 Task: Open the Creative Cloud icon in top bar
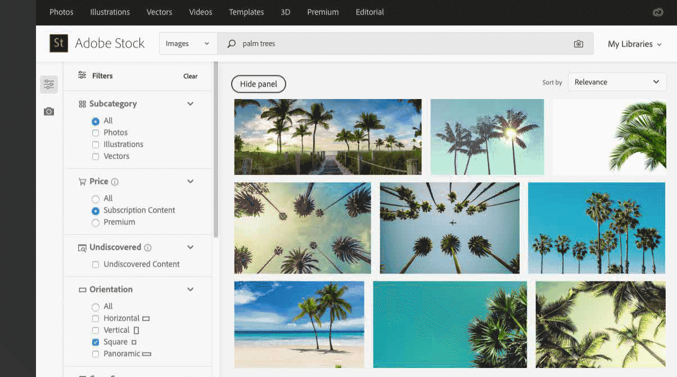tap(657, 12)
